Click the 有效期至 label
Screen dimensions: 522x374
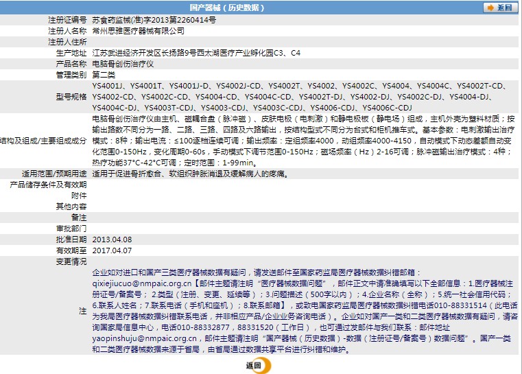71,250
